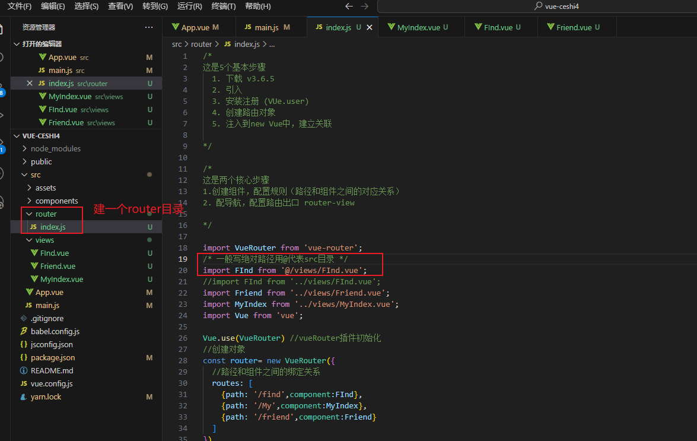
Task: Open the 编辑(E) menu
Action: (53, 6)
